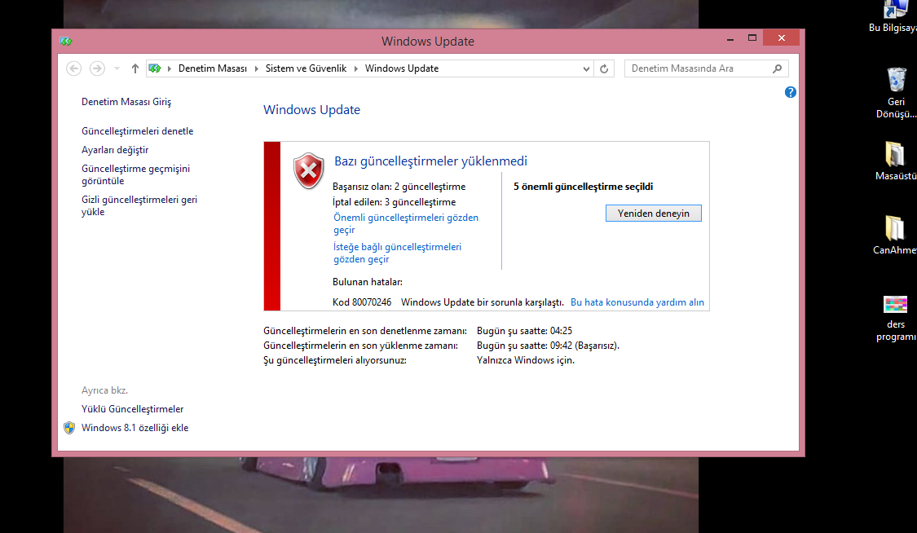Click the Up folder navigation arrow
The width and height of the screenshot is (917, 533).
[134, 68]
